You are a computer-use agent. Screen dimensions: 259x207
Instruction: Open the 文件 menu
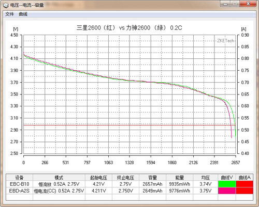[9, 14]
